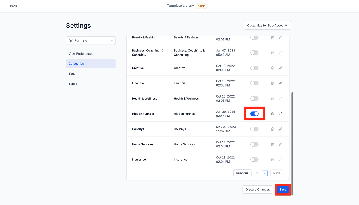This screenshot has height=205, width=359.
Task: Go to pagination page 1
Action: 257,173
